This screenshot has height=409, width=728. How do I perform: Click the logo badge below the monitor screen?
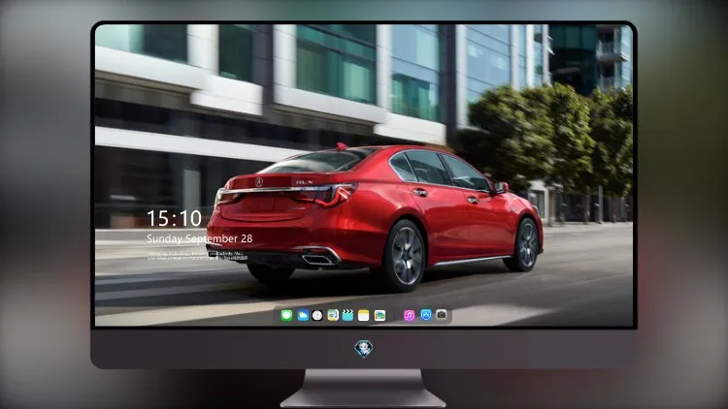(x=364, y=349)
